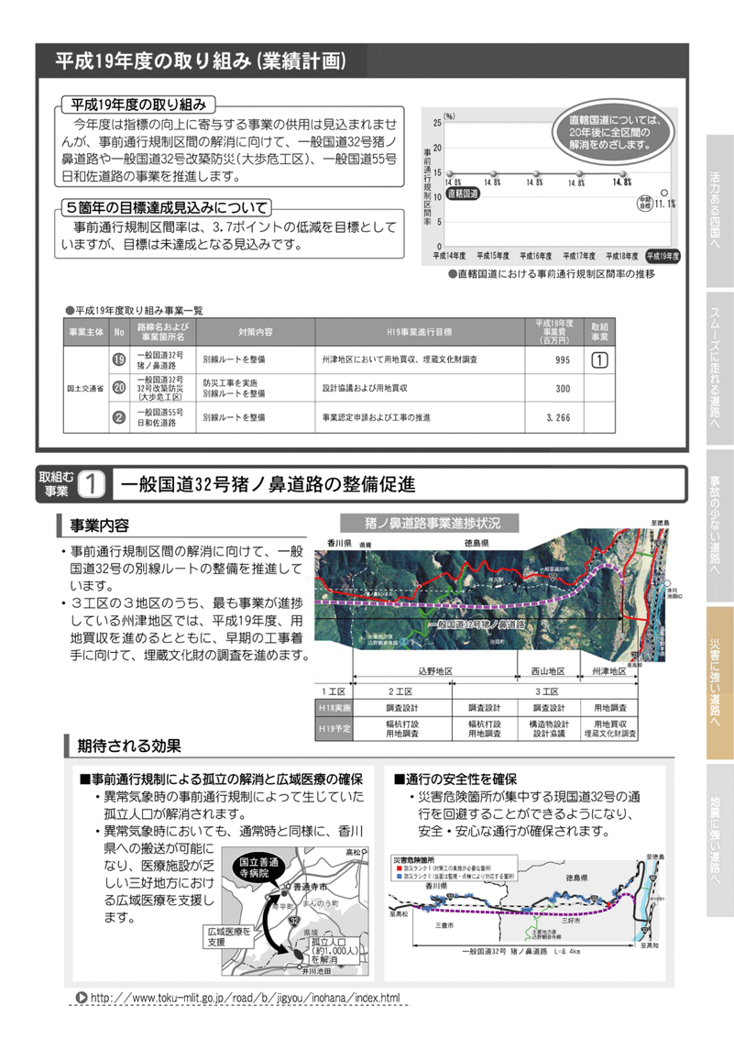Click the 国立善通寺病院 callout on the map
Screen dimensions: 734x1039
(260, 867)
